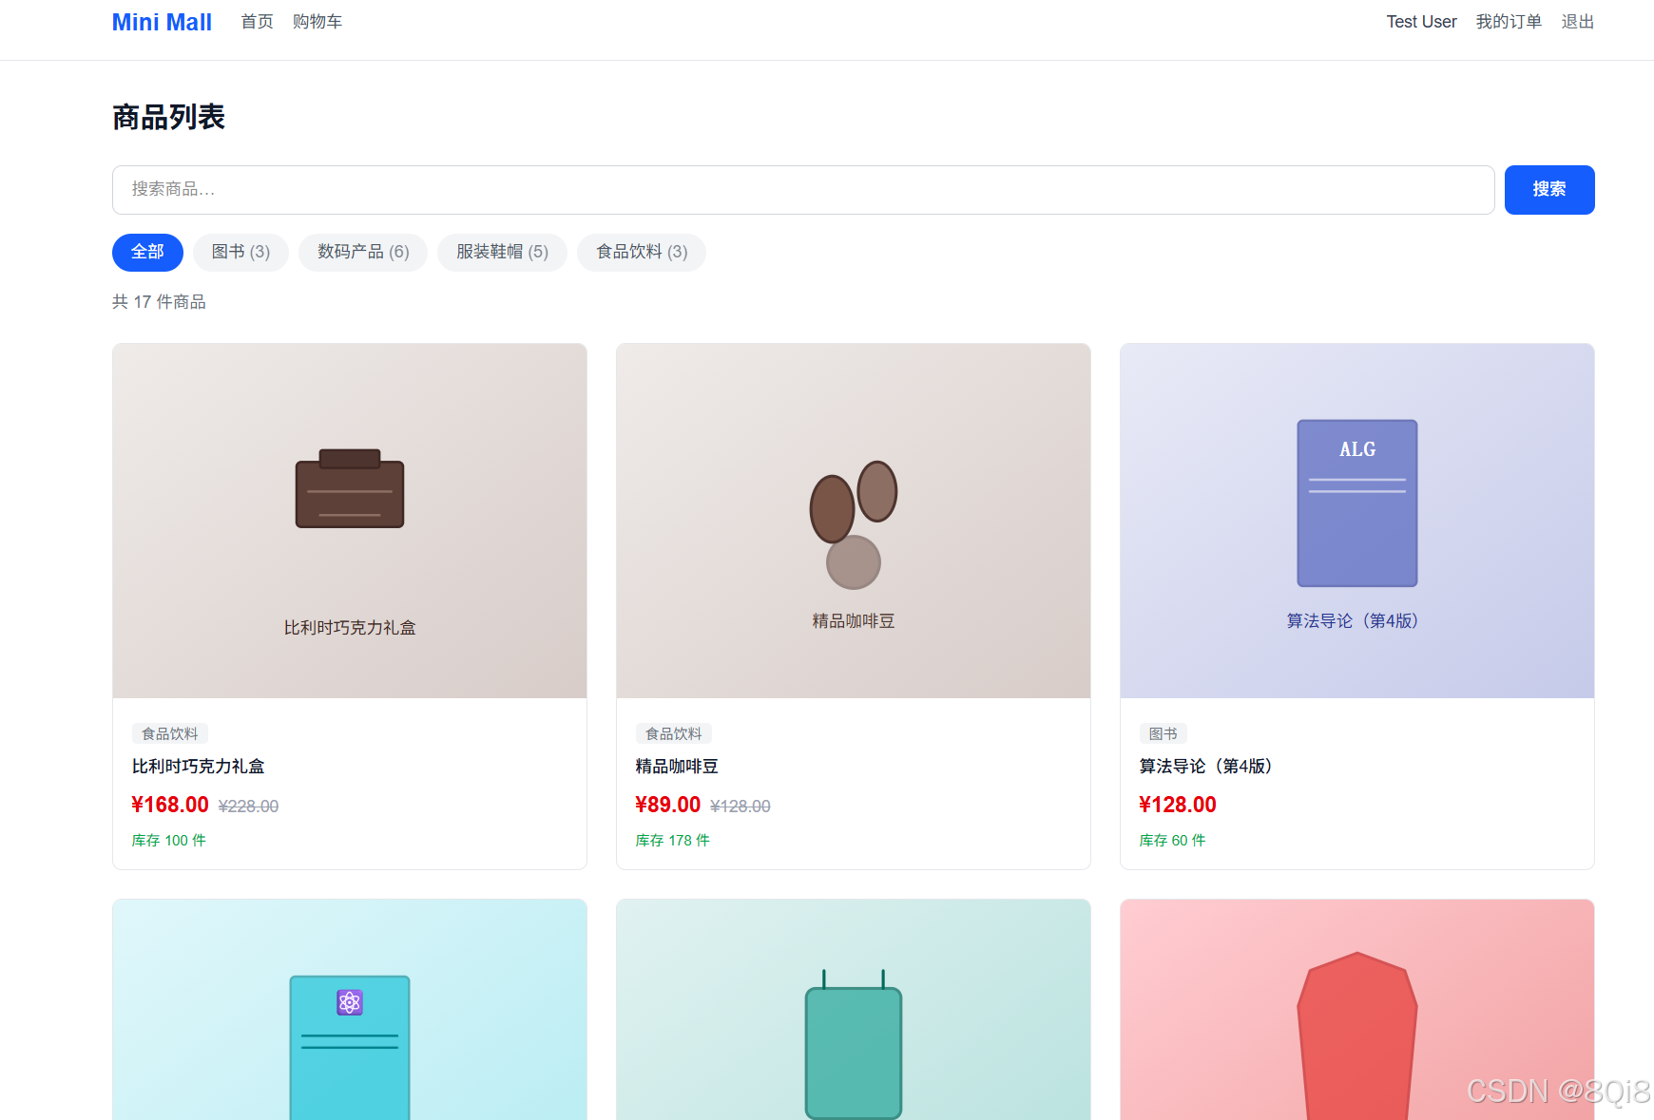Click caption 精品咖啡豆 inside product image

pos(854,621)
